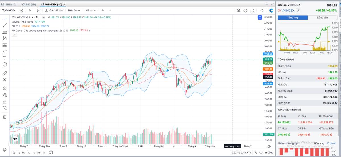Undo the last chart action
The image size is (341, 157).
pos(103,11)
